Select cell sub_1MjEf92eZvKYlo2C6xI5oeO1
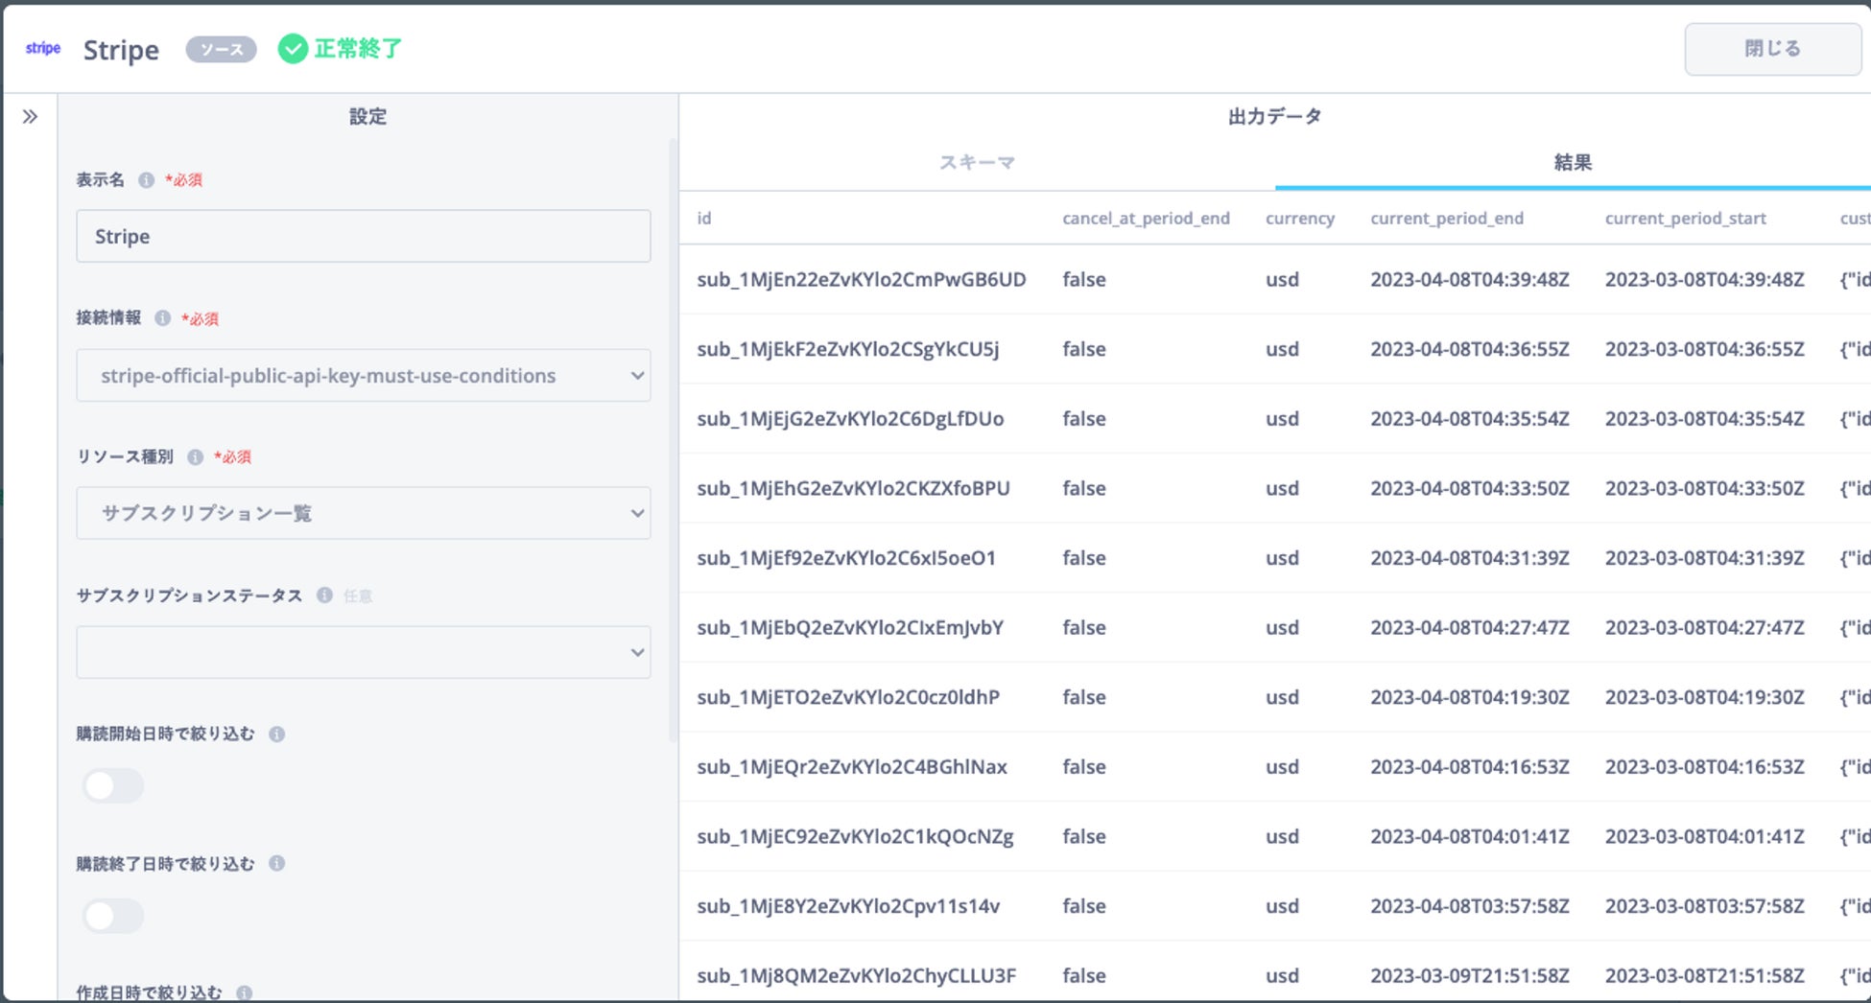1871x1003 pixels. pos(846,558)
